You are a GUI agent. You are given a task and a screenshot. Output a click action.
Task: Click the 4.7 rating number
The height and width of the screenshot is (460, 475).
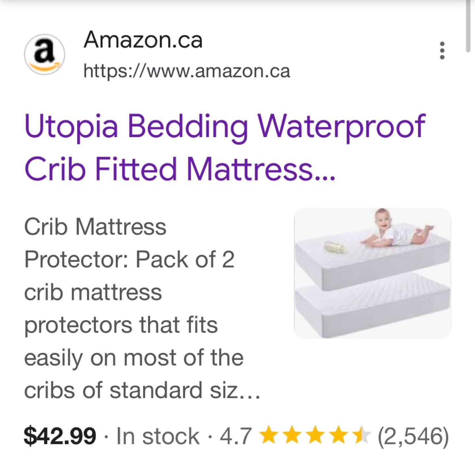click(x=236, y=436)
